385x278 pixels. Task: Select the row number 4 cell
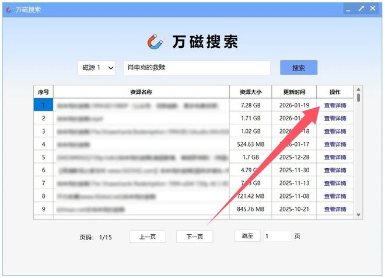pyautogui.click(x=44, y=144)
